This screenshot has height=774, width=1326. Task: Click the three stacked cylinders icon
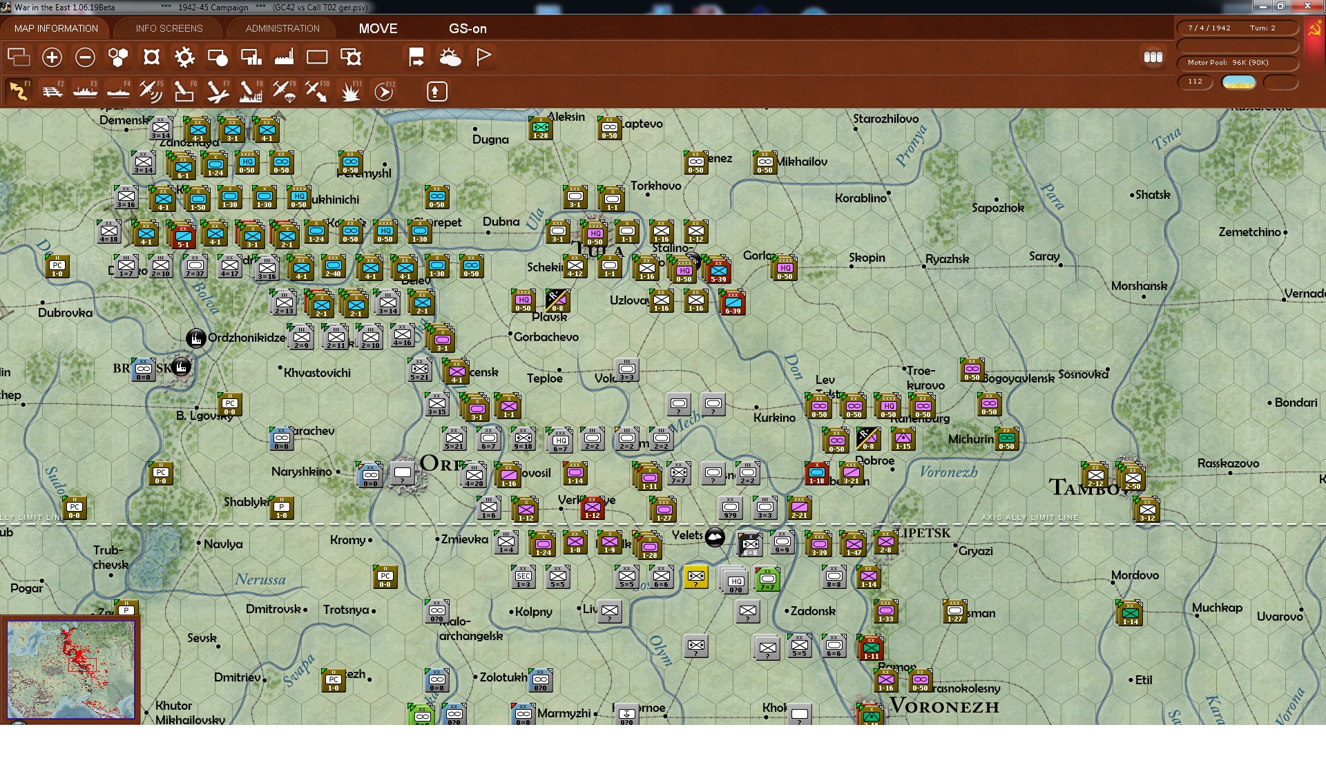(1153, 57)
